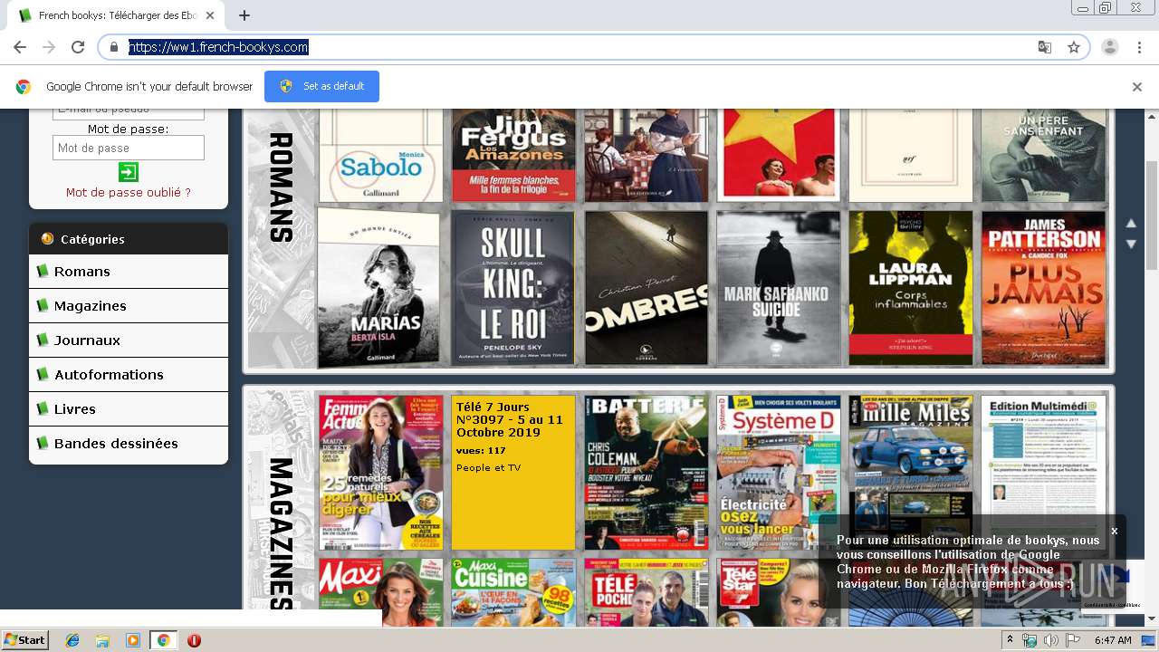Open Un père sans enfant cover

point(1044,155)
